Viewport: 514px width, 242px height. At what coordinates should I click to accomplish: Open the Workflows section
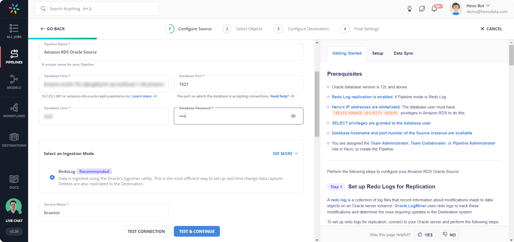(14, 110)
